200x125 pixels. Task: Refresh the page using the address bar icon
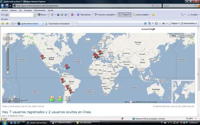pyautogui.click(x=156, y=6)
